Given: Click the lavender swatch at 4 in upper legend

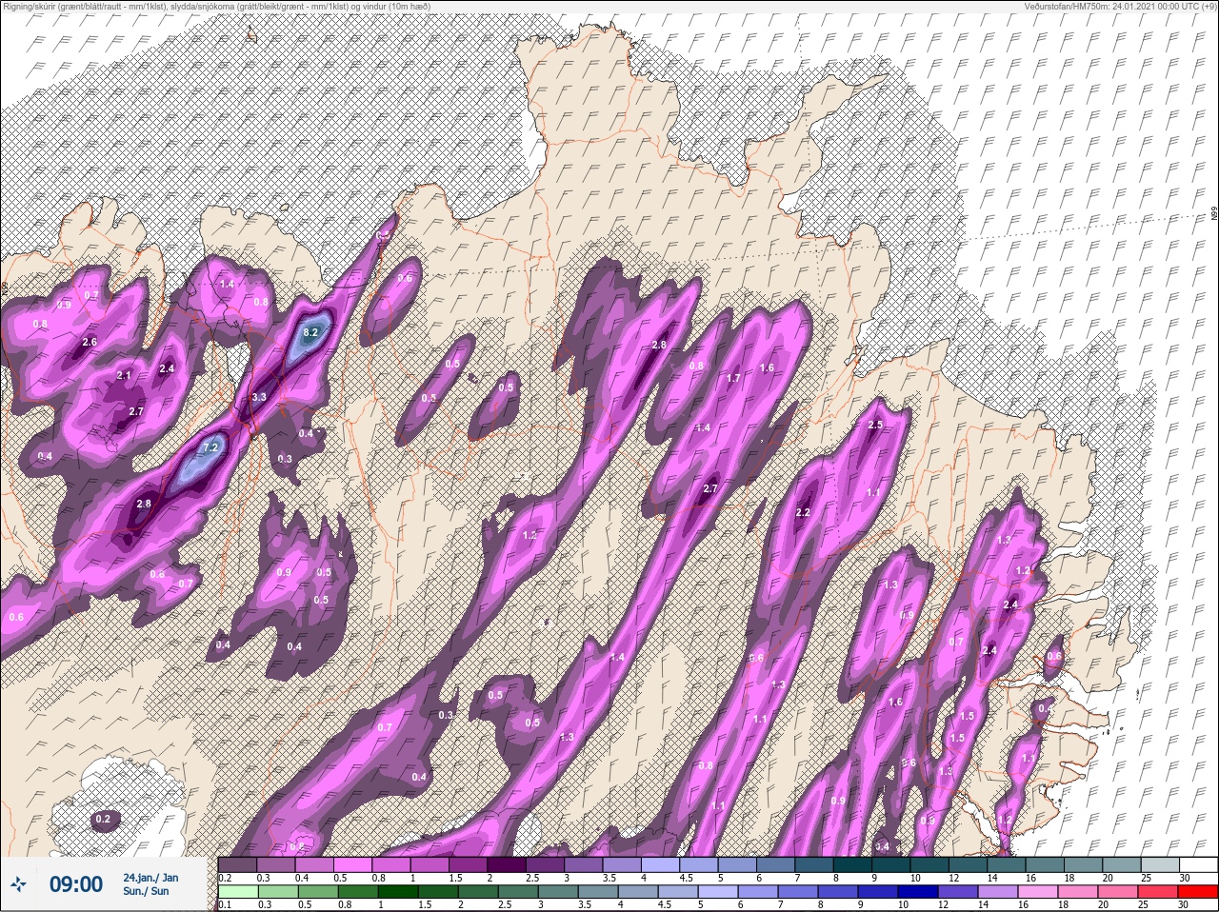Looking at the screenshot, I should (x=662, y=864).
